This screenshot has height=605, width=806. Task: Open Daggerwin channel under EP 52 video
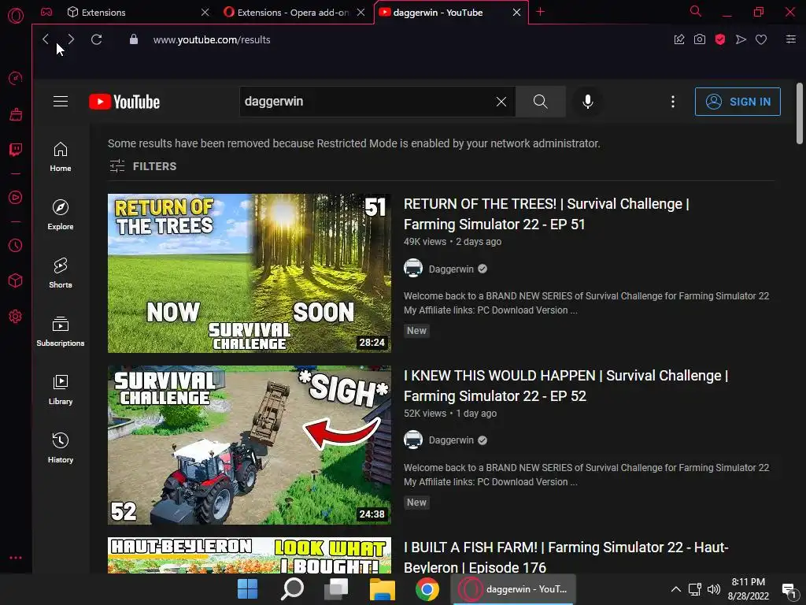pyautogui.click(x=451, y=440)
